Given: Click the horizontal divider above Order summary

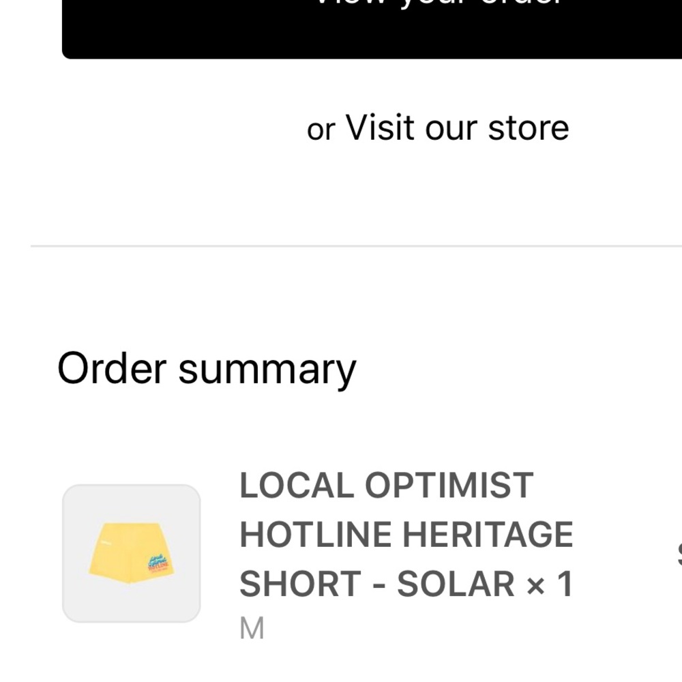Looking at the screenshot, I should [355, 246].
